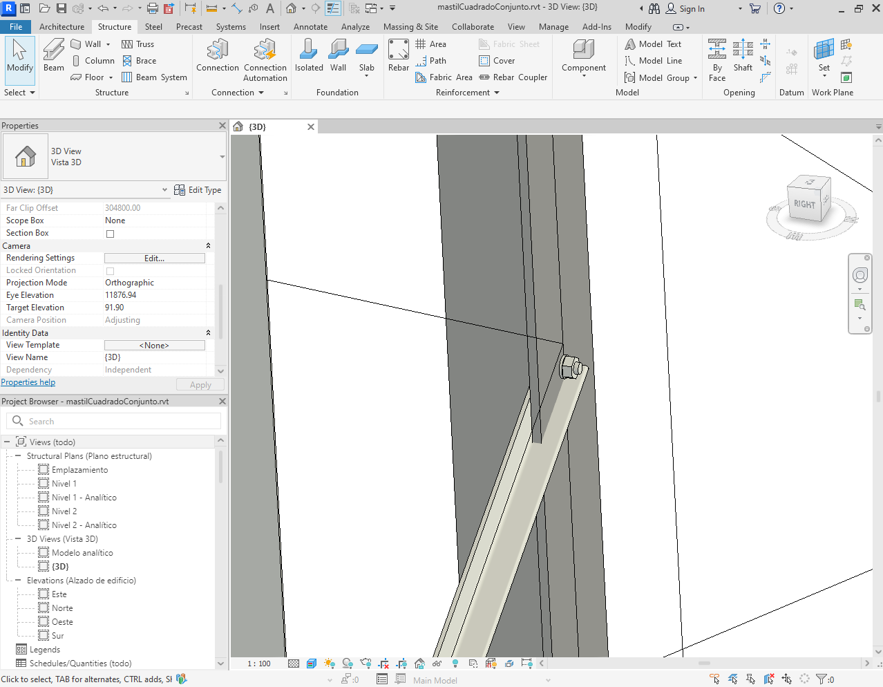Expand the Reinforcement panel dropdown

click(468, 93)
